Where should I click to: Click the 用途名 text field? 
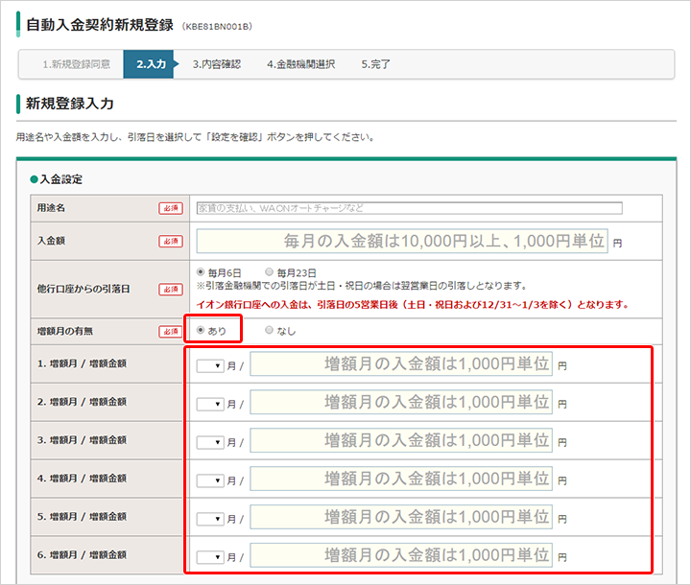pos(409,207)
